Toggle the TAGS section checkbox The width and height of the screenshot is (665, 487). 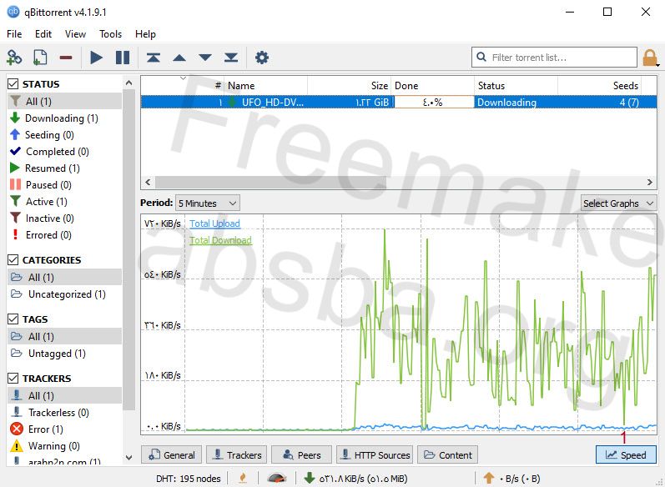13,319
